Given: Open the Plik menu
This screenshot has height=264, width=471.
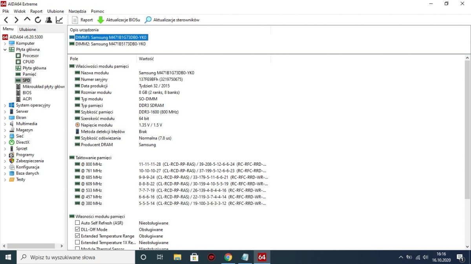Looking at the screenshot, I should pyautogui.click(x=5, y=11).
